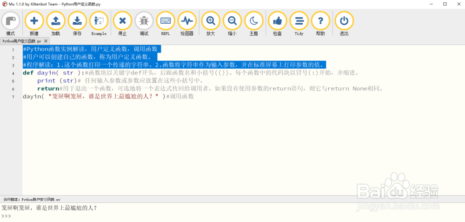Stop the running script with 停止
Viewport: 465px width, 222px height.
coord(122,24)
